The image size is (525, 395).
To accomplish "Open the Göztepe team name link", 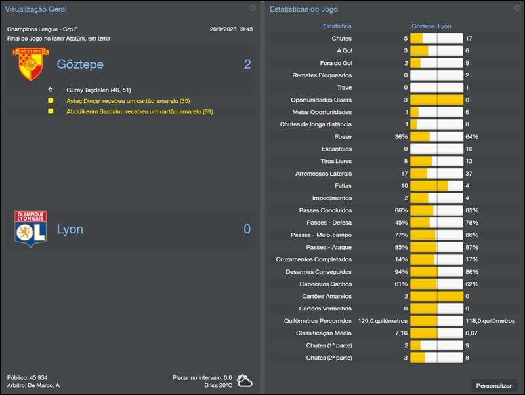I will coord(80,64).
